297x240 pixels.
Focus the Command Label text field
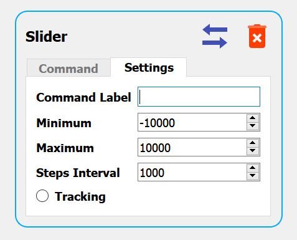199,97
